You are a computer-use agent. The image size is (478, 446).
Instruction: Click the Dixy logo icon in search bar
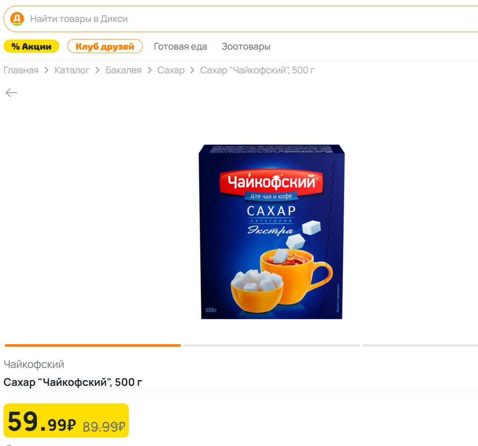coord(17,19)
